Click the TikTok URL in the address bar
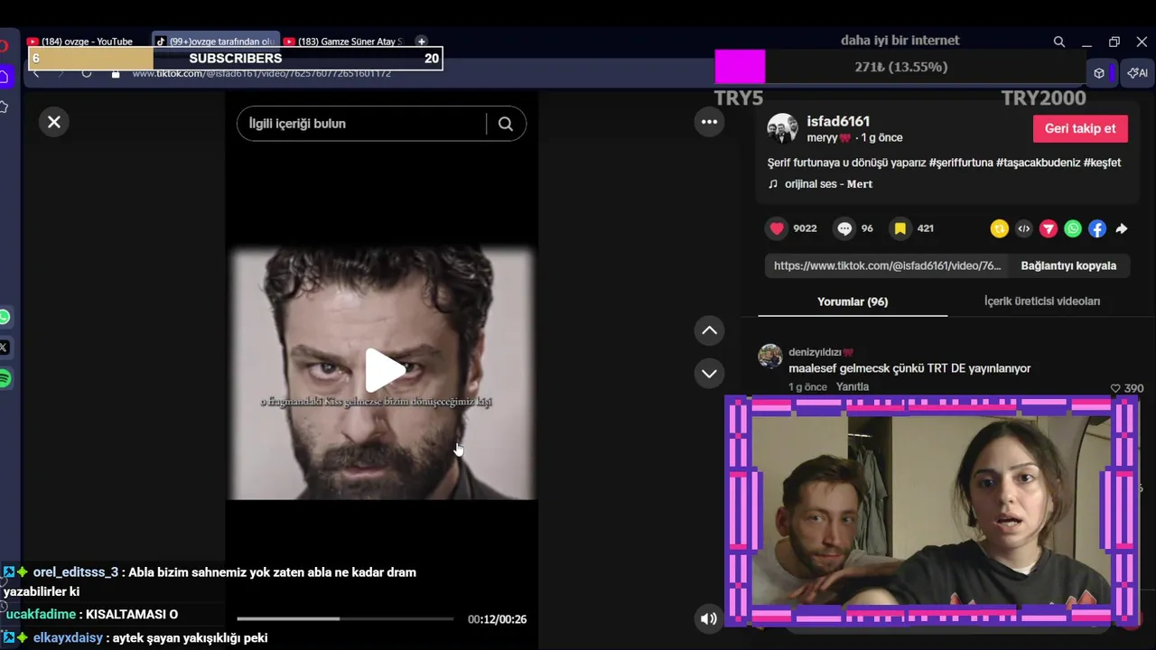The height and width of the screenshot is (650, 1156). (x=262, y=74)
